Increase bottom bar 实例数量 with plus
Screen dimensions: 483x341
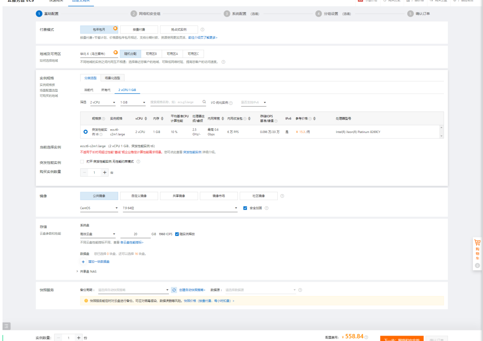pyautogui.click(x=79, y=338)
